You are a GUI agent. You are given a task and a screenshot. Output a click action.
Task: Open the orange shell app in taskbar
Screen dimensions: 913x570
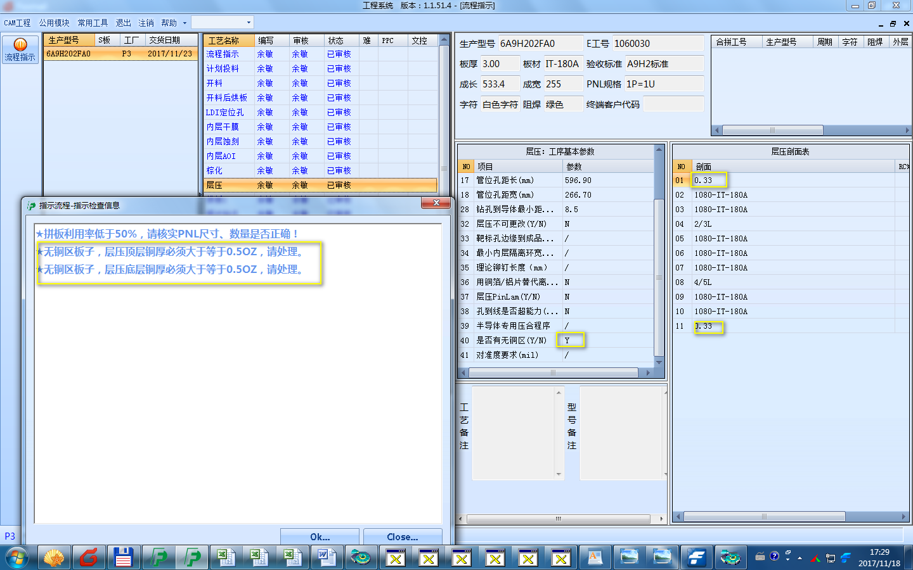point(54,558)
